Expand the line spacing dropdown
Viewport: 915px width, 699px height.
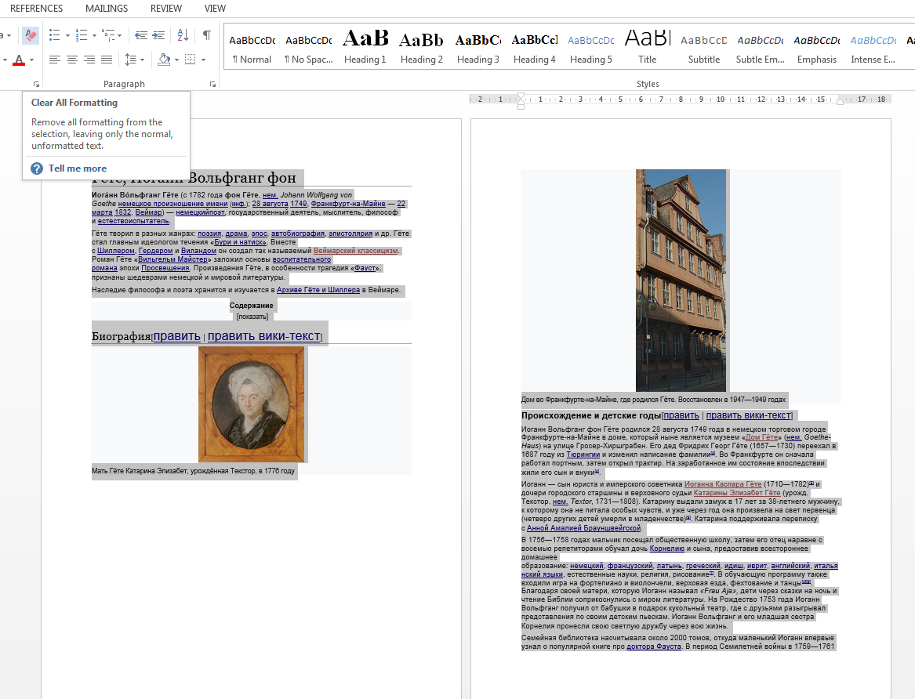(x=142, y=60)
